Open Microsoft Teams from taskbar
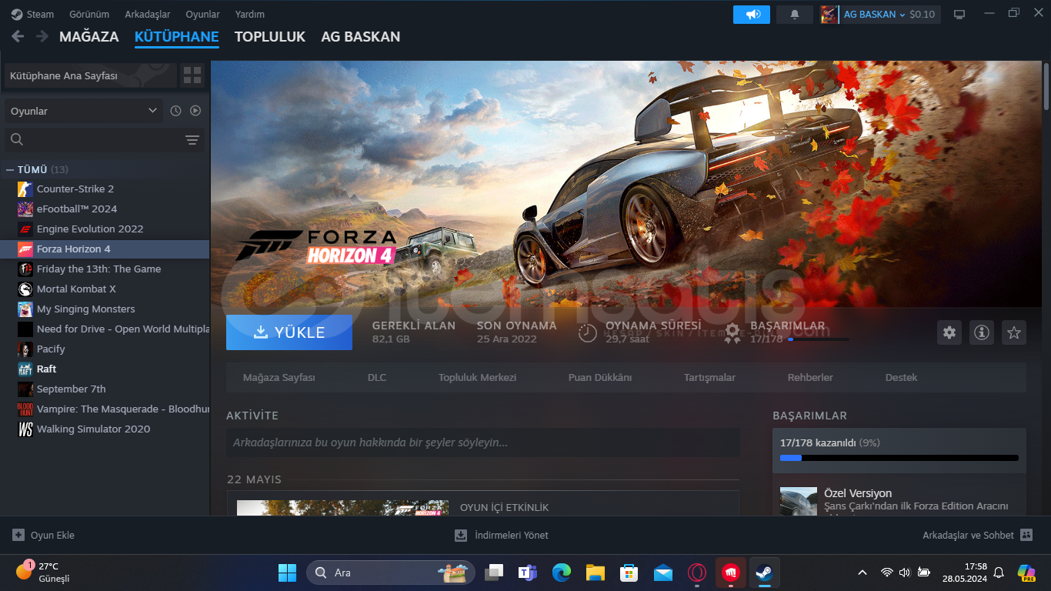The height and width of the screenshot is (591, 1051). [528, 573]
